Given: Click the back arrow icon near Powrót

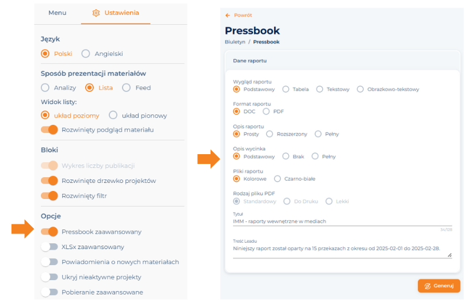Looking at the screenshot, I should pos(227,16).
